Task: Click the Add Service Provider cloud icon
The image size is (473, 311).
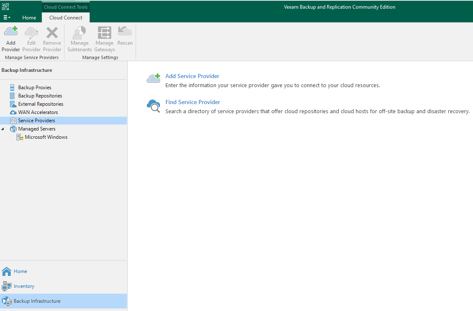Action: pyautogui.click(x=153, y=78)
